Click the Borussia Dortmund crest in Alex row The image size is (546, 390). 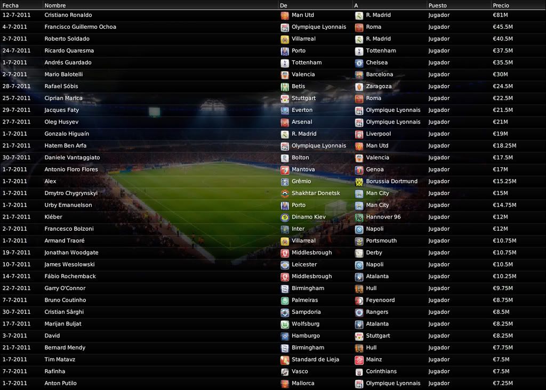point(359,182)
